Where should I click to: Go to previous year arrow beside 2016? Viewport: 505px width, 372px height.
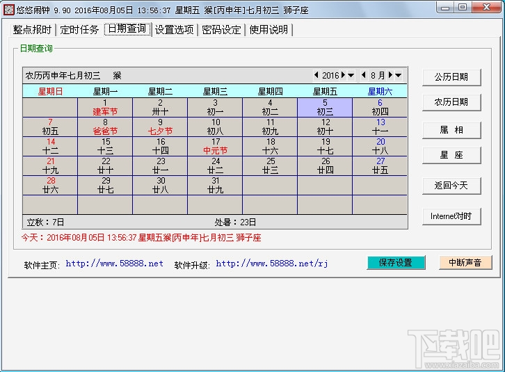(x=316, y=75)
